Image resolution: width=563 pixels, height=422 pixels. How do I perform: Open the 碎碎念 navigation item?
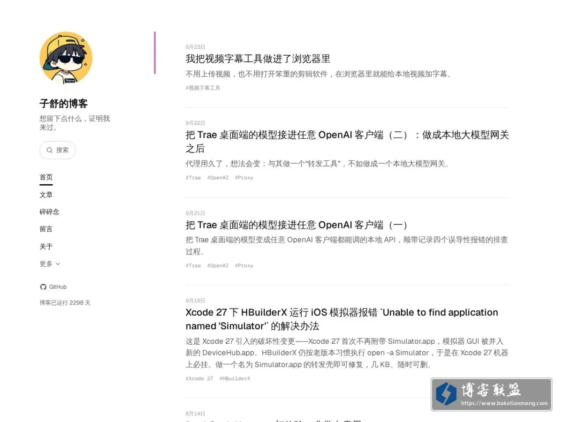(49, 212)
